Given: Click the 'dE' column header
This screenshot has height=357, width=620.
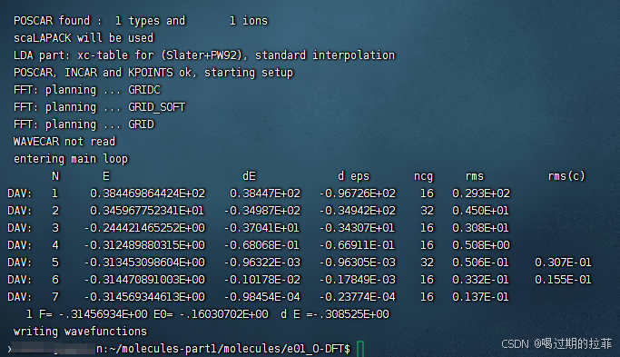Looking at the screenshot, I should [249, 176].
